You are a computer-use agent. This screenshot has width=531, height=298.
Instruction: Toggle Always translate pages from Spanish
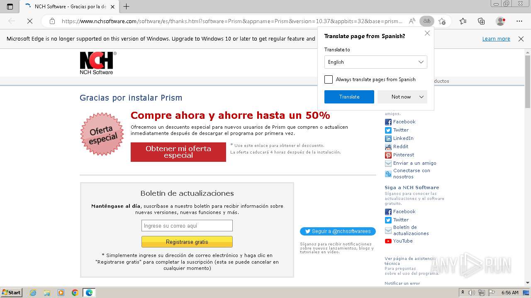329,79
